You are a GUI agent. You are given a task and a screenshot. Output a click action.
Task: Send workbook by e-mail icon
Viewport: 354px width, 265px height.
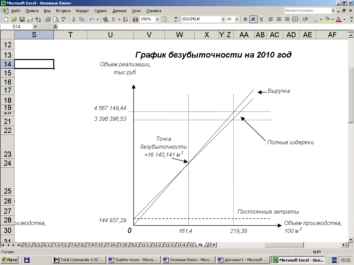coord(30,19)
